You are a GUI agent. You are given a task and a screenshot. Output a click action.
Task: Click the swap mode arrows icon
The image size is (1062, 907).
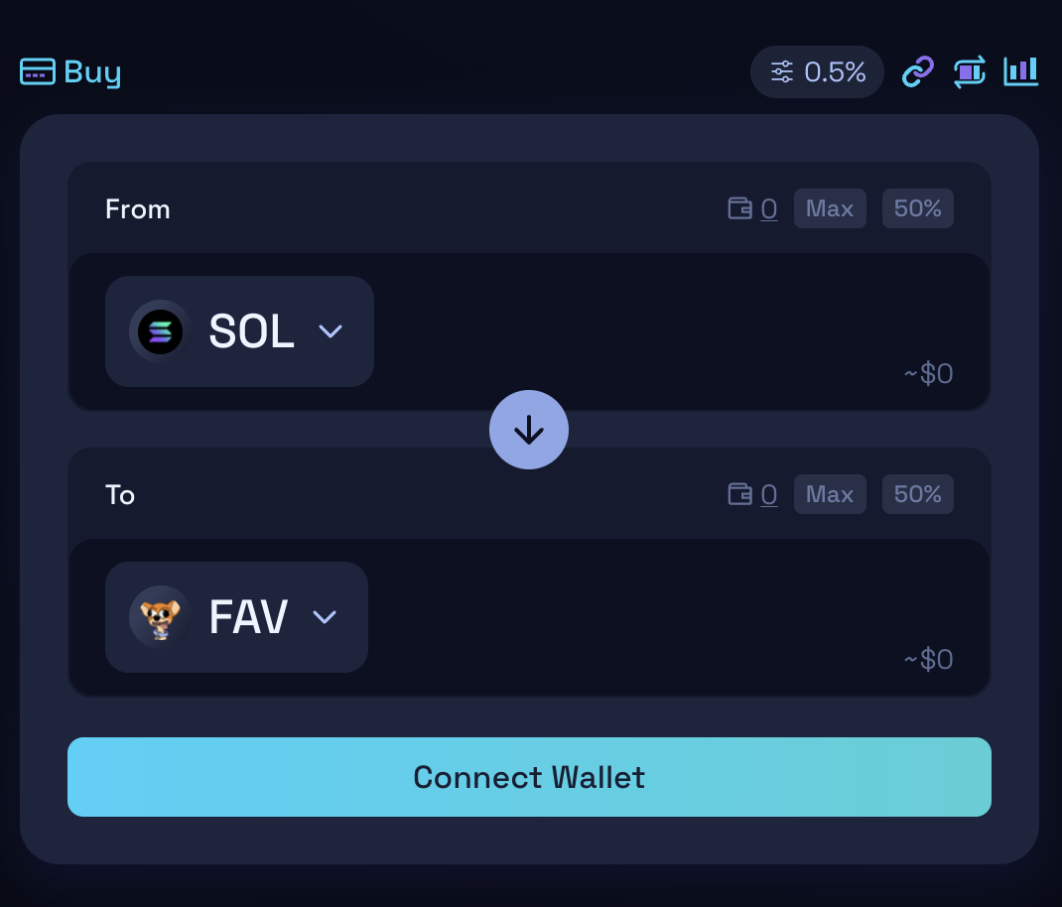coord(970,71)
